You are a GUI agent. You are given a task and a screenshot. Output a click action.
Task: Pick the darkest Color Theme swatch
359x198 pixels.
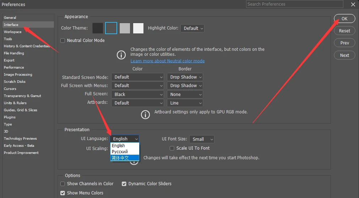(98, 28)
